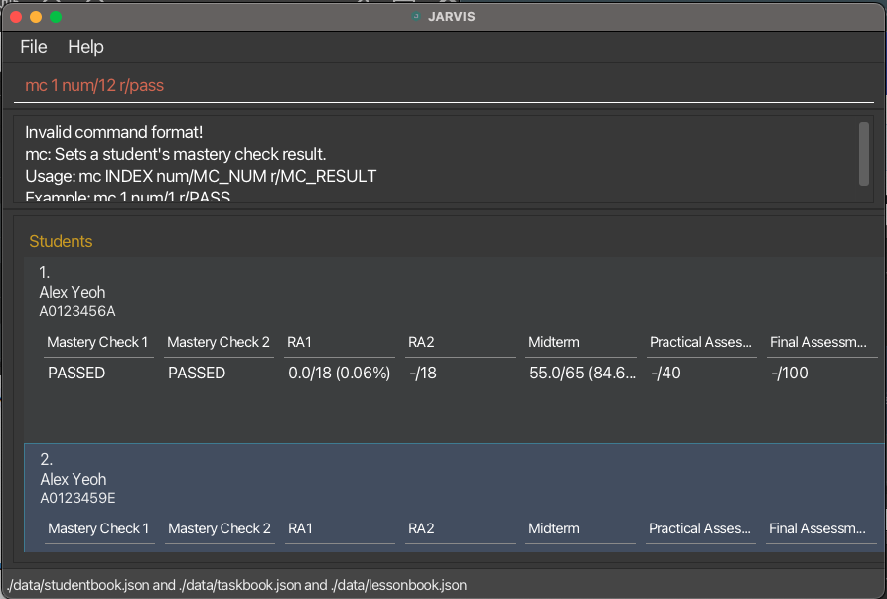The width and height of the screenshot is (887, 599).
Task: Click 'Final Assessm...' header of student A0123456A
Action: 818,342
